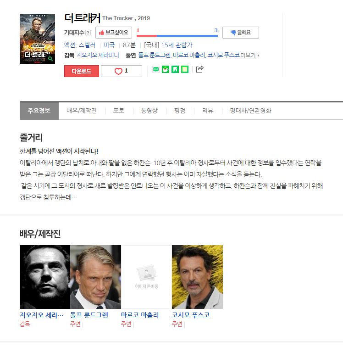The image size is (343, 347).
Task: Click the green bookmark share icon
Action: 175,69
